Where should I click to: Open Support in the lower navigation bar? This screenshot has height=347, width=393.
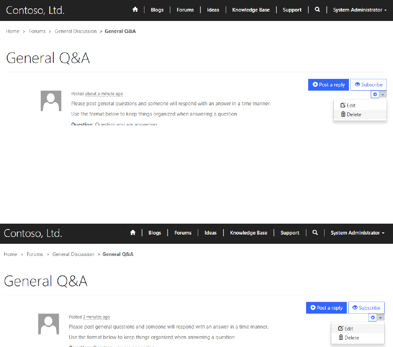point(290,233)
